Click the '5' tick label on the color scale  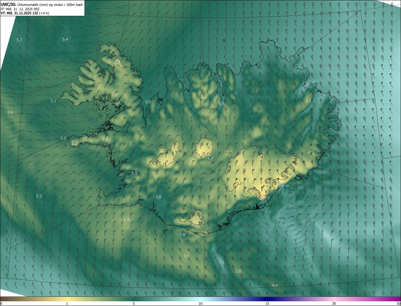click(x=134, y=304)
